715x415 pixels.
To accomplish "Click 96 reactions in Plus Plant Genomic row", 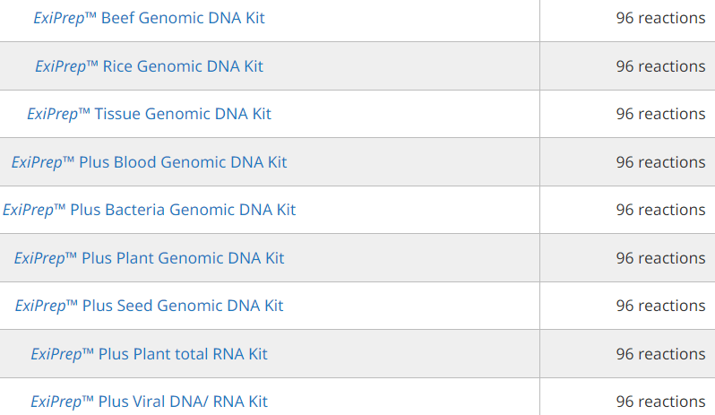I will pos(660,257).
